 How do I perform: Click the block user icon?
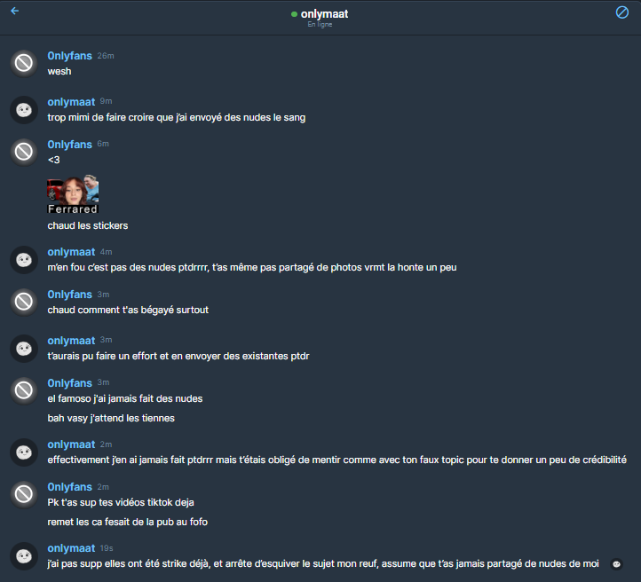pyautogui.click(x=622, y=12)
